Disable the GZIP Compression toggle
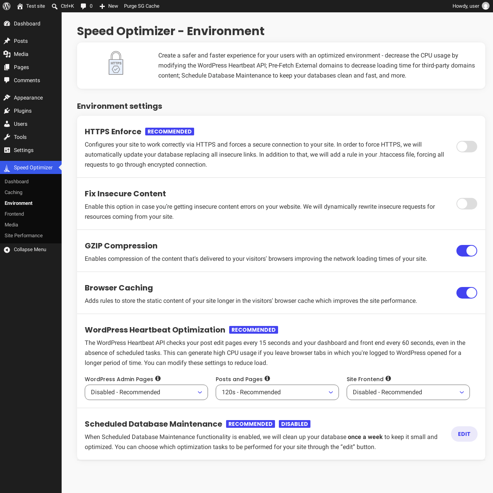This screenshot has width=493, height=493. pyautogui.click(x=467, y=251)
